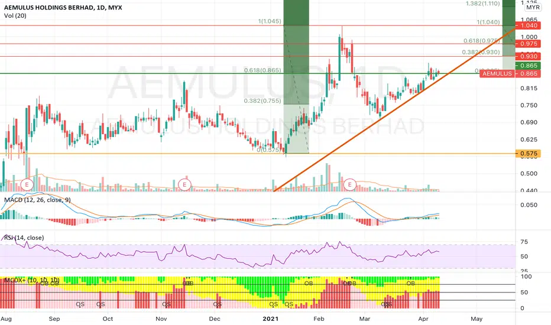551x325 pixels.
Task: Click the 75 RSI scale value
Action: [x=524, y=242]
